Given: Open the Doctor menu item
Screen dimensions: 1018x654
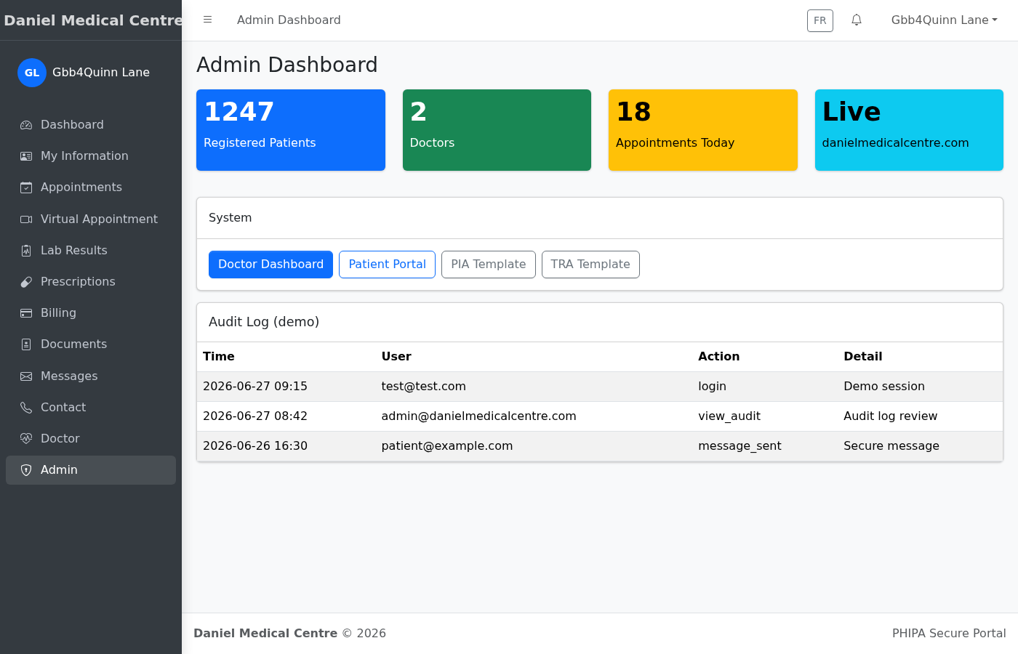Looking at the screenshot, I should pyautogui.click(x=91, y=439).
